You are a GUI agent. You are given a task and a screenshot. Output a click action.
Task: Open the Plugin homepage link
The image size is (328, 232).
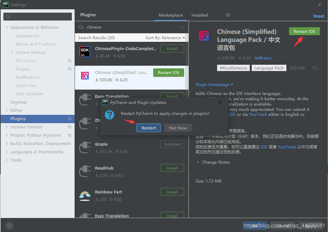click(x=212, y=85)
